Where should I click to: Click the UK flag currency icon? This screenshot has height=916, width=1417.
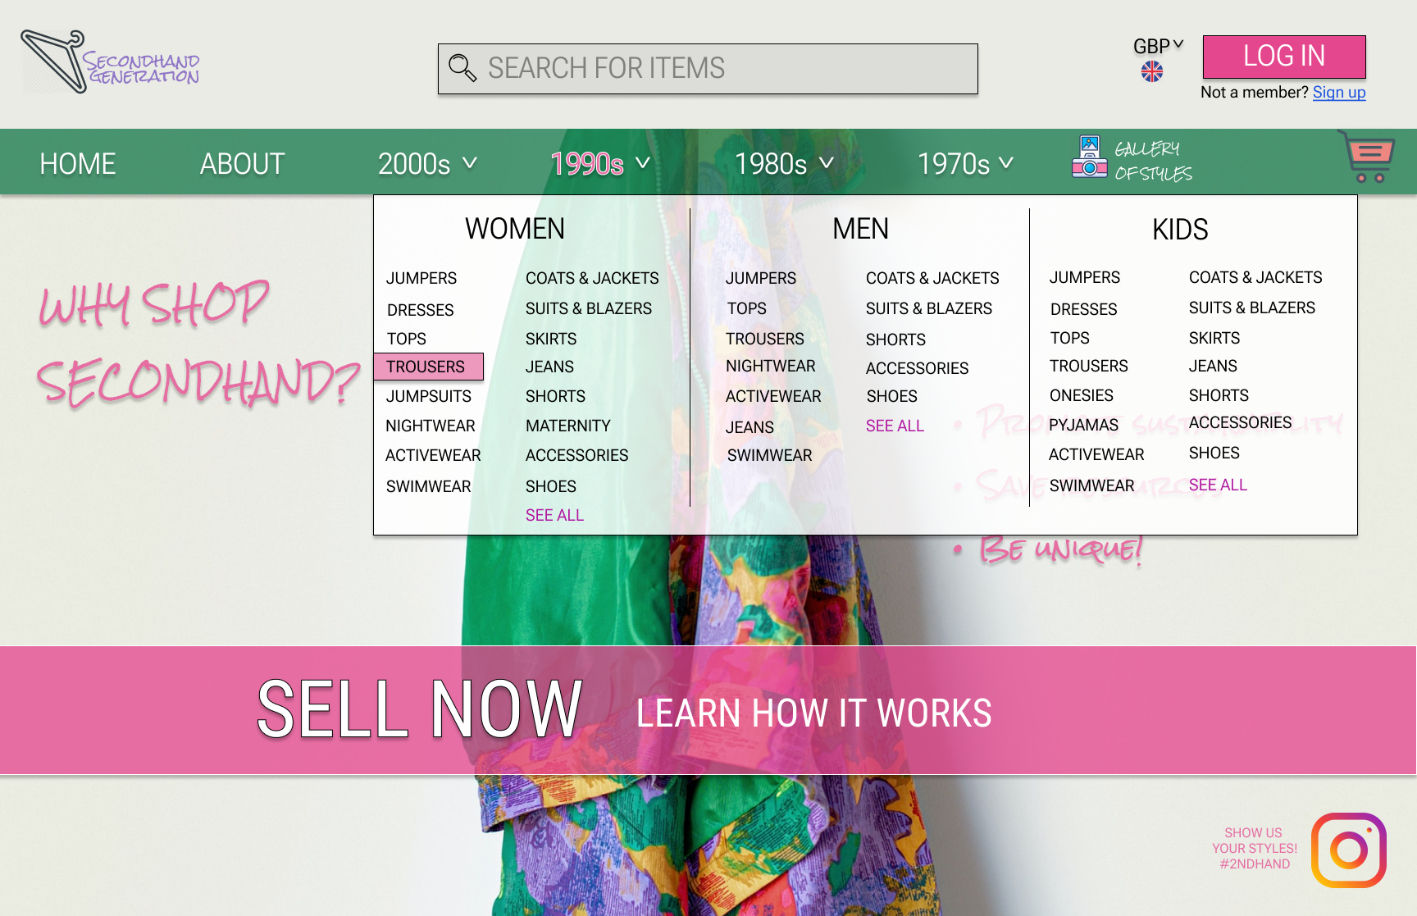pos(1152,72)
